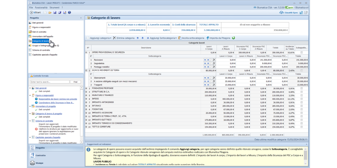Screen dimensions: 337x168
Task: Click Incolla sottocategoria paste button
Action: click(191, 38)
